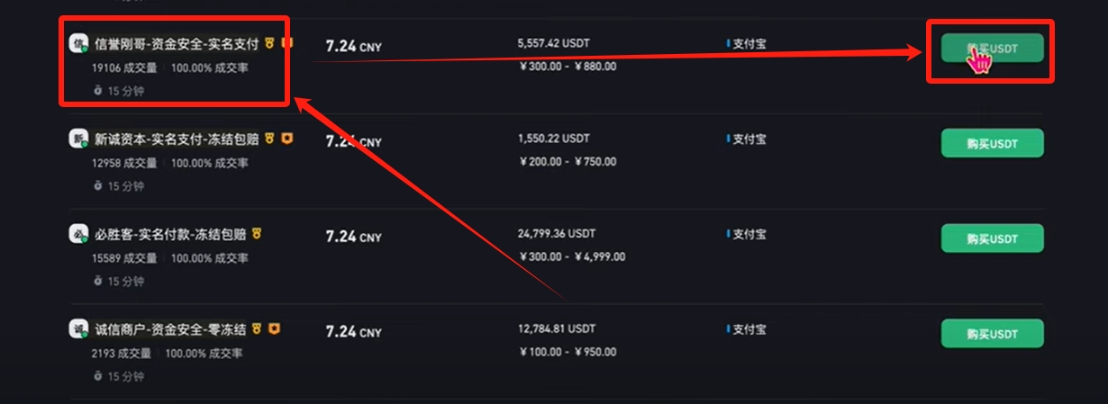
Task: Open 信誉刚哥-资金安全-实名支付 merchant profile
Action: [177, 43]
